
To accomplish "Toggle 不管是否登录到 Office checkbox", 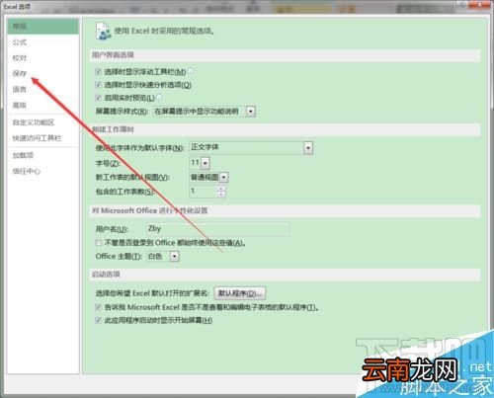I will coord(98,243).
